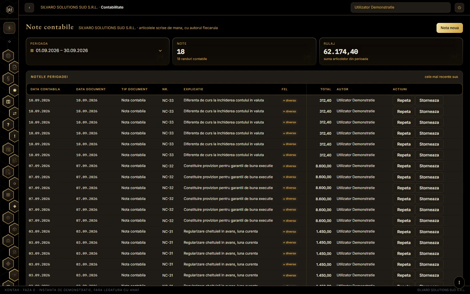
Task: Open the gear settings hexagon icon
Action: pos(8,218)
